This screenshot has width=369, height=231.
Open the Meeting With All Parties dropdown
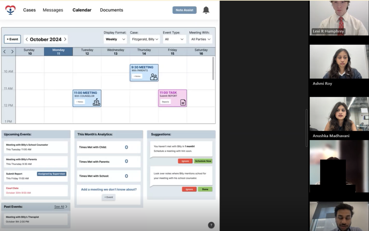point(201,39)
